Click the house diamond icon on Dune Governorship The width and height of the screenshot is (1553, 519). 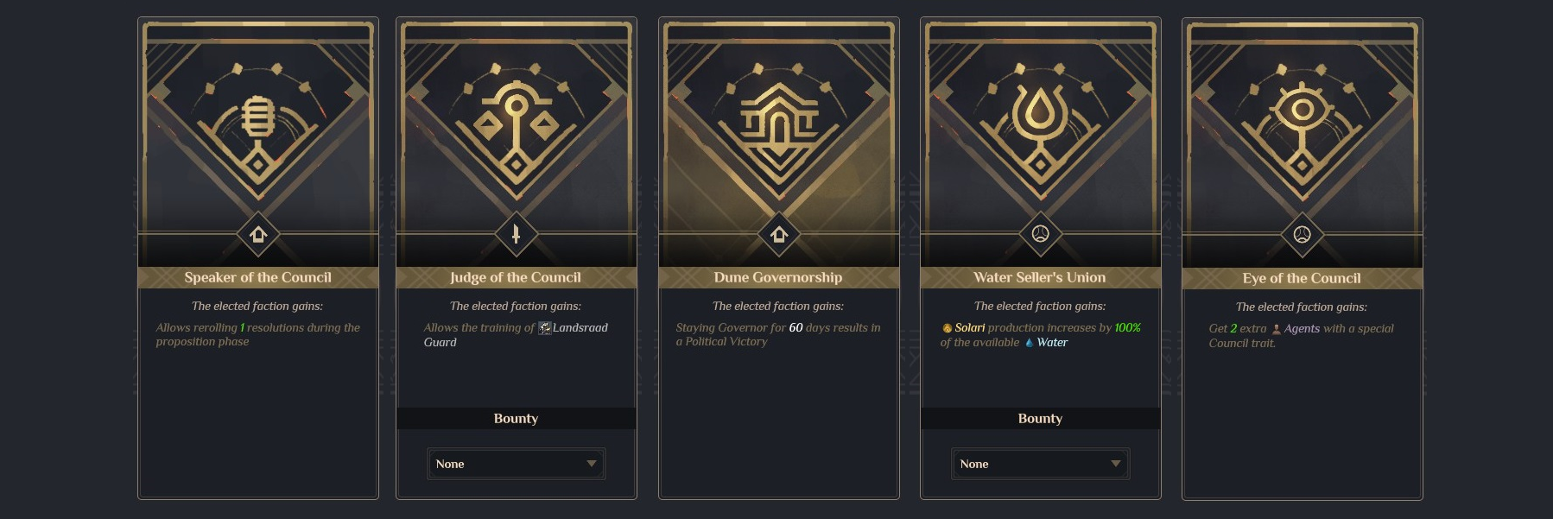click(778, 234)
